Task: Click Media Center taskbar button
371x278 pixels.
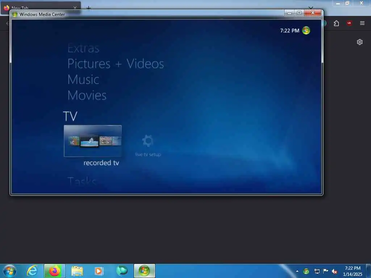Action: 144,271
